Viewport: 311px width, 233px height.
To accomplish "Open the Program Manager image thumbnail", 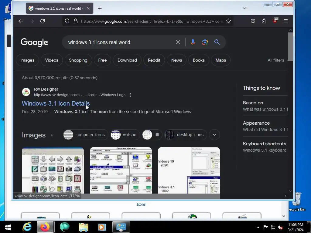I will coord(121,171).
